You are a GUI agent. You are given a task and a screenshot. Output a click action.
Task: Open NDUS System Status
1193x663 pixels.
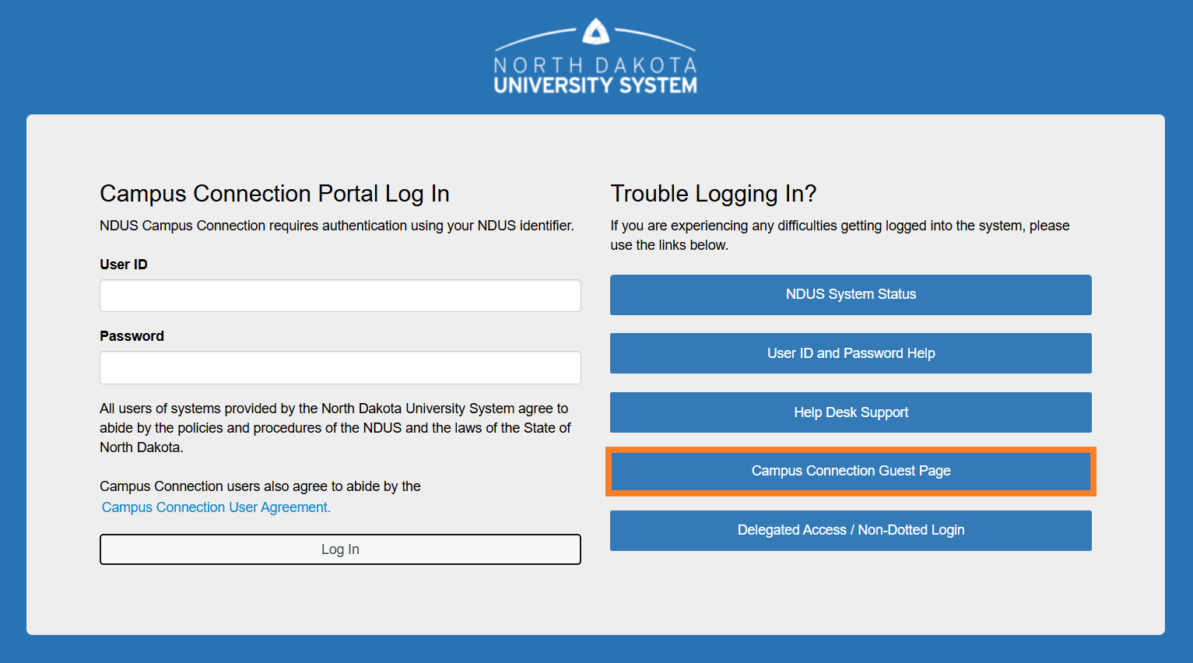pos(851,294)
